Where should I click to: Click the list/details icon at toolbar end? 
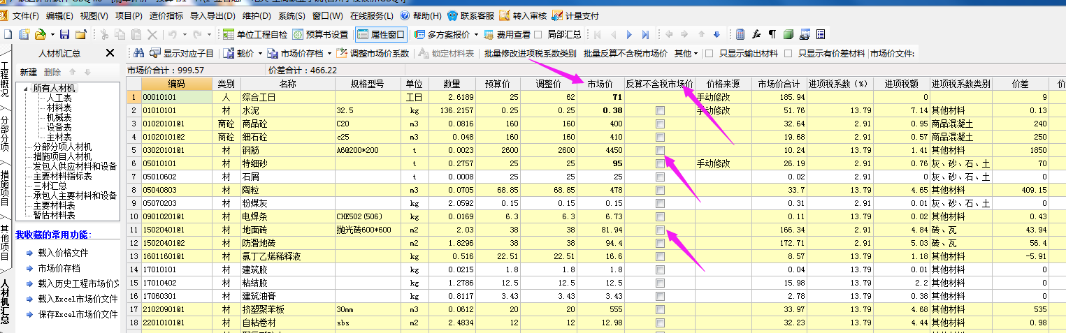(x=821, y=34)
